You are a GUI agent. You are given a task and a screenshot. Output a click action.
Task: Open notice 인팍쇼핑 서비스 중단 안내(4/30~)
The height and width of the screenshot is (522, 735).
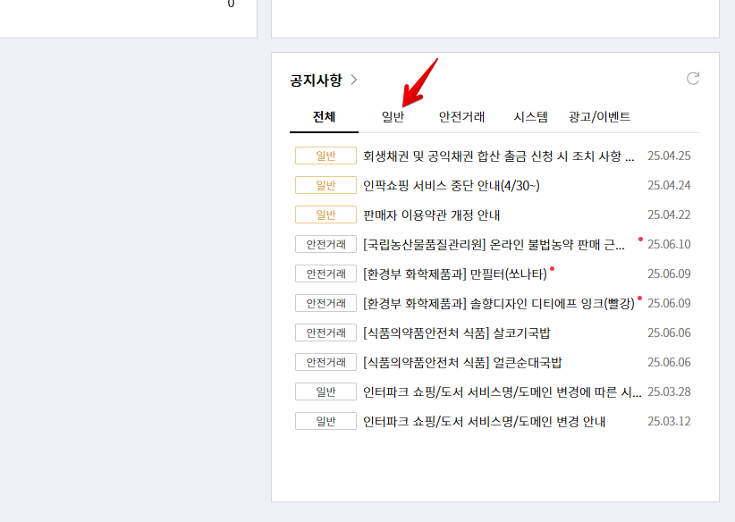[452, 186]
